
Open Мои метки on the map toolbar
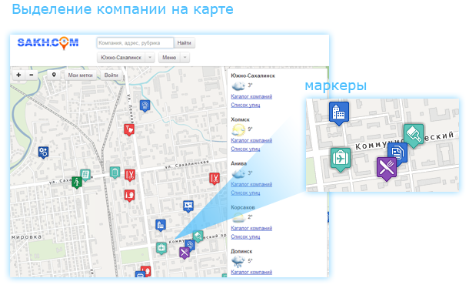tap(80, 75)
